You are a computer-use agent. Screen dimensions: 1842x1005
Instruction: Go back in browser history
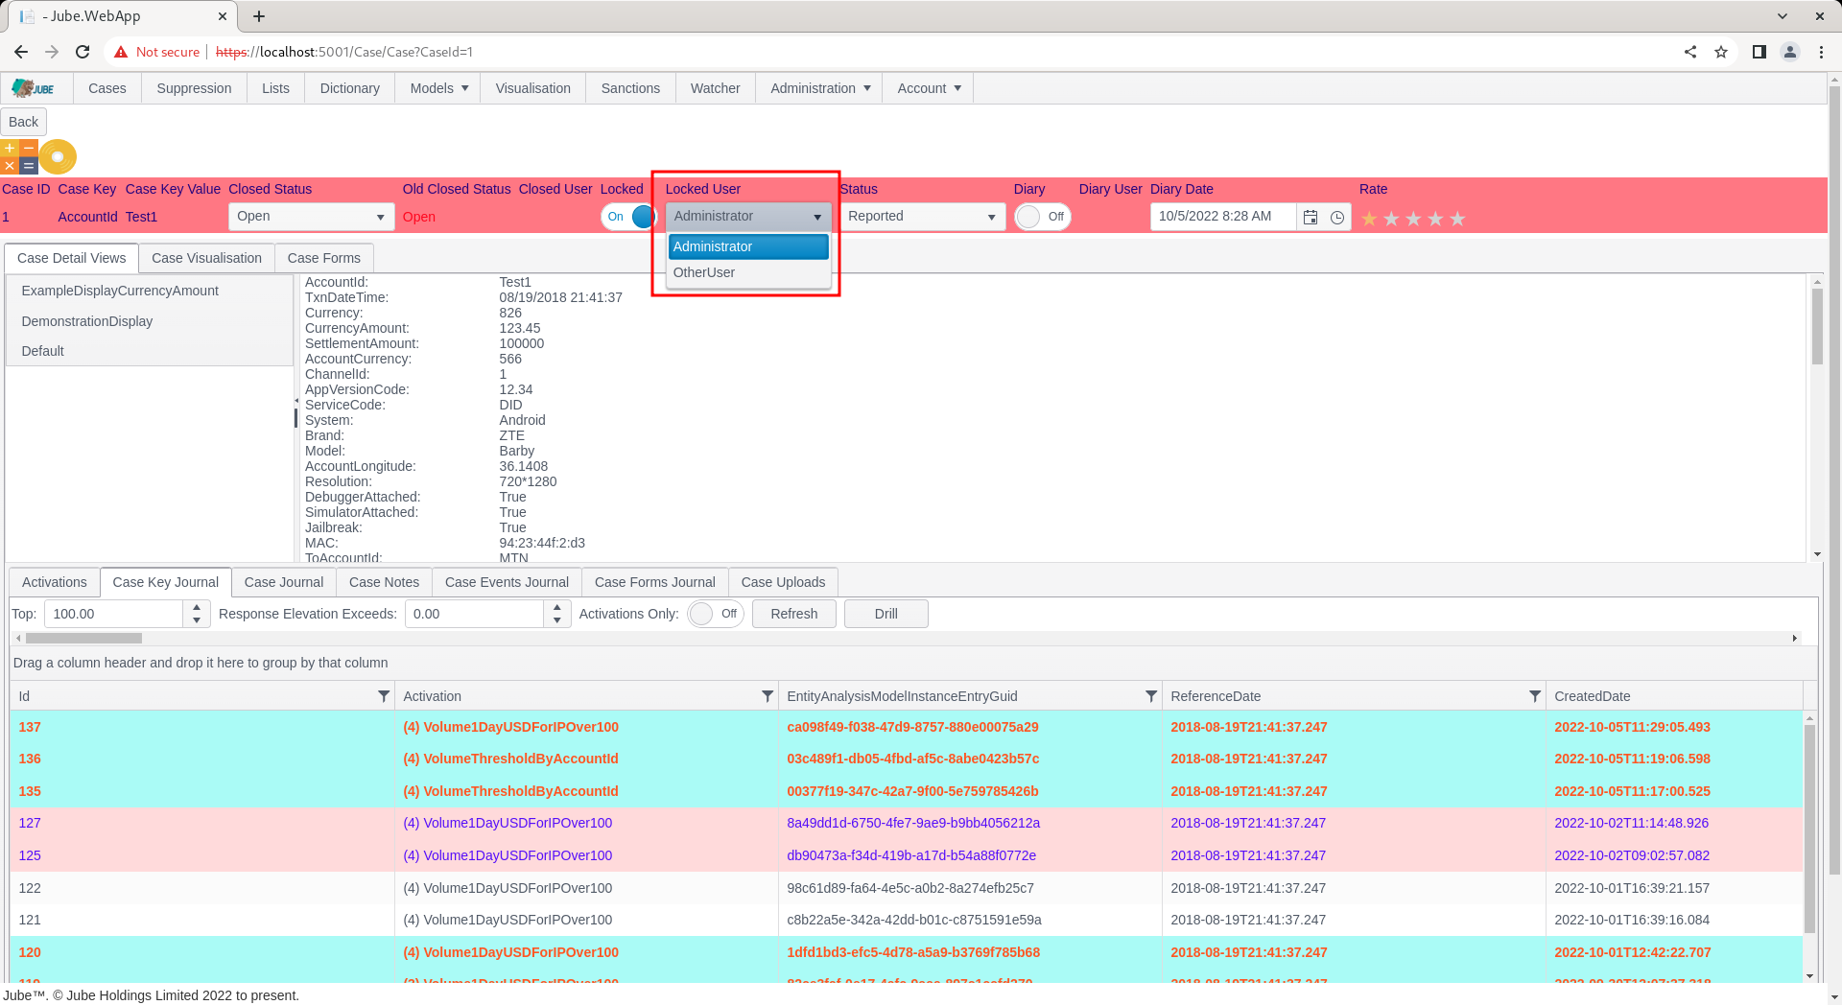point(21,52)
